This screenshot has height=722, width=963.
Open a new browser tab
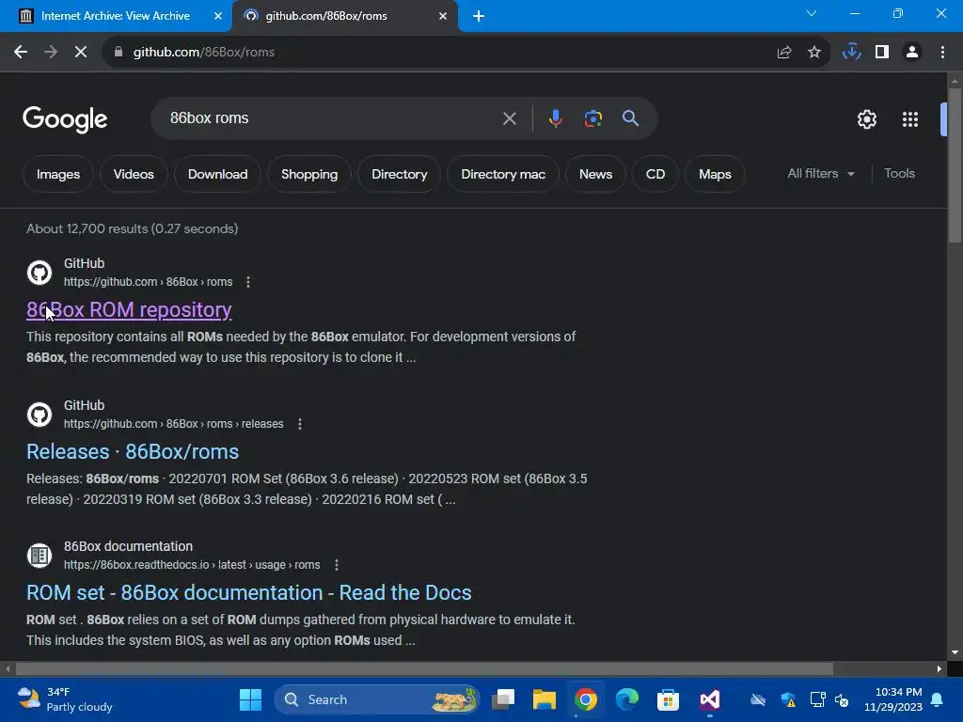point(479,16)
